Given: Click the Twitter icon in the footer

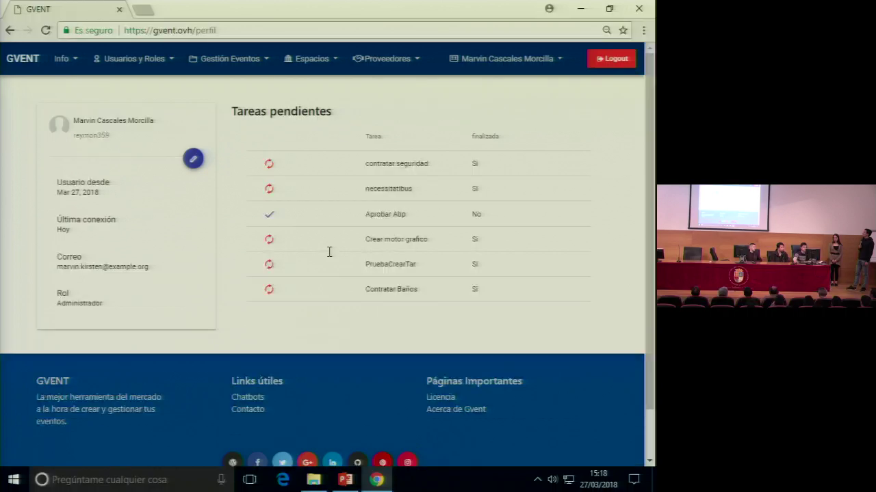Looking at the screenshot, I should point(283,462).
